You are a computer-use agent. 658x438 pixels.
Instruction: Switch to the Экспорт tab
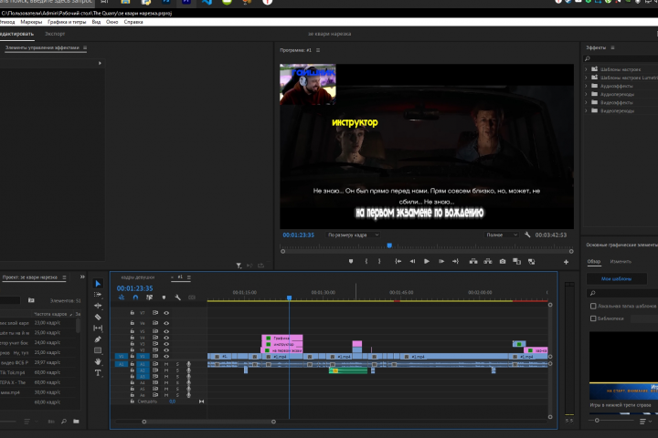pos(55,33)
